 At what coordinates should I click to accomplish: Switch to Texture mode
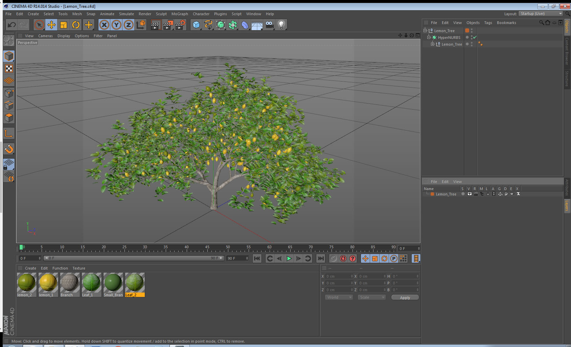(x=9, y=69)
